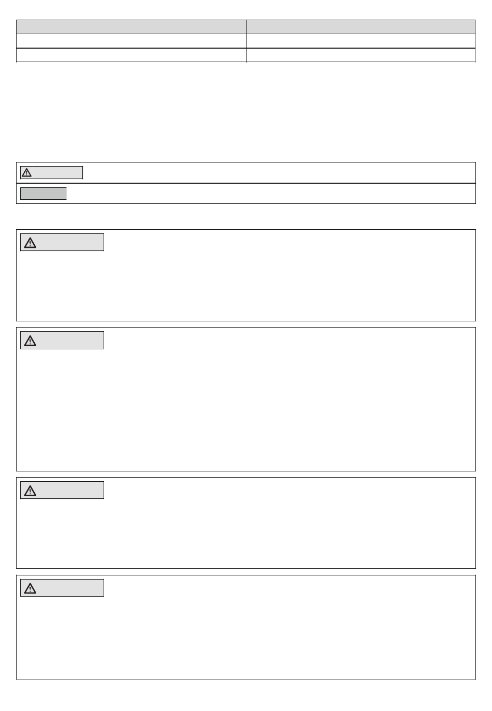Click the warning triangle in the first large notice box
This screenshot has width=492, height=711.
tap(31, 243)
